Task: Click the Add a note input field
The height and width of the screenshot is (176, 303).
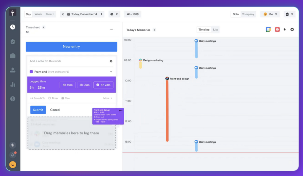Action: click(68, 61)
